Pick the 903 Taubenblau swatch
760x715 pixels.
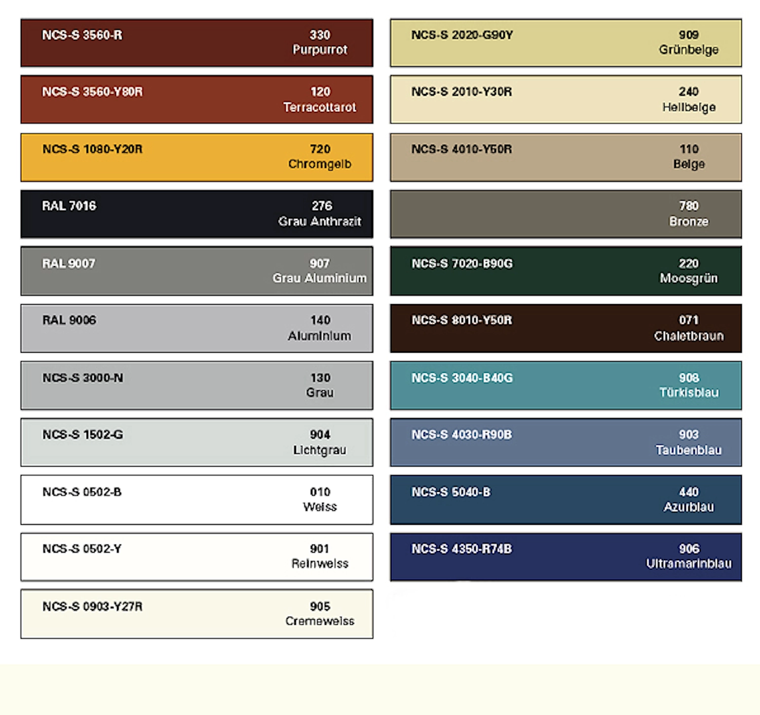[x=566, y=442]
